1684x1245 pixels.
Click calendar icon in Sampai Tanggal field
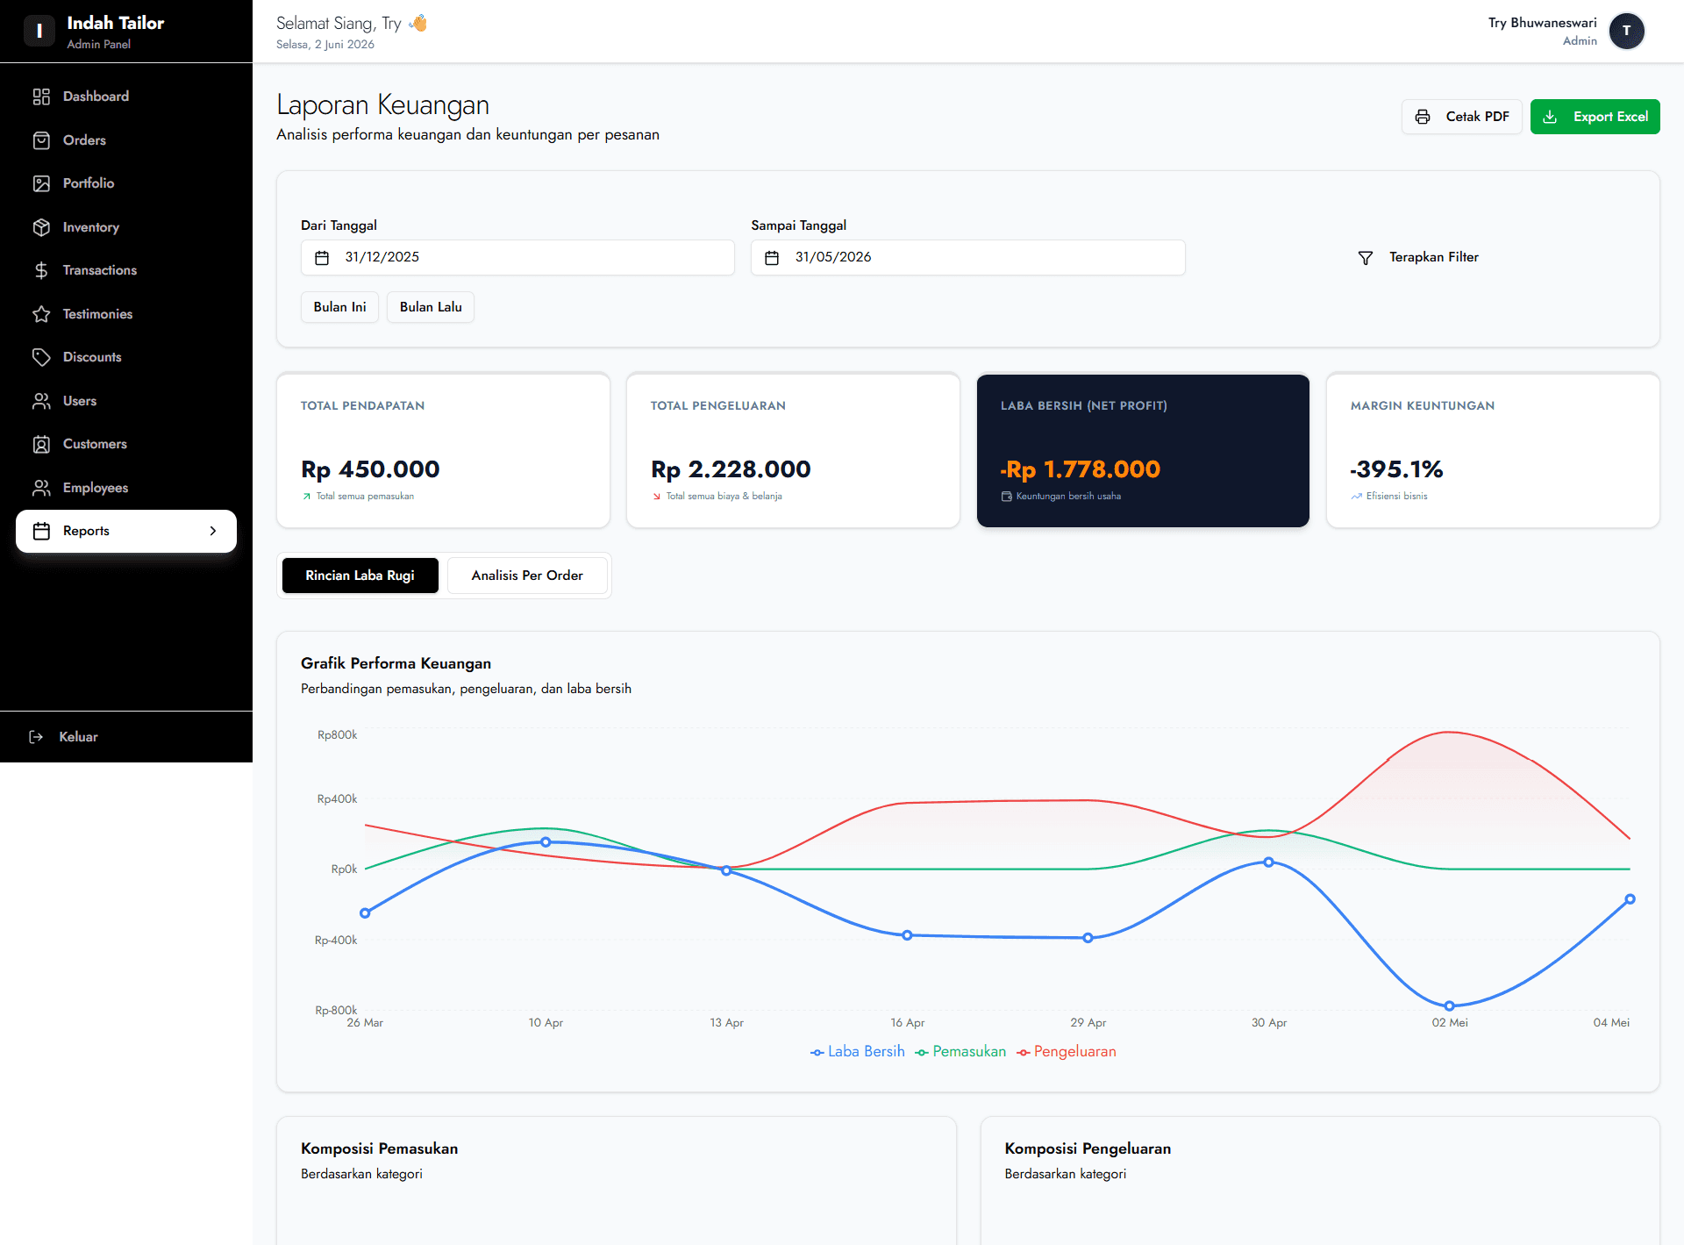coord(772,258)
